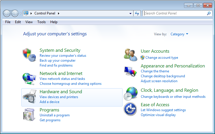215x134 pixels.
Task: Go back using the Back arrow button
Action: coord(7,13)
